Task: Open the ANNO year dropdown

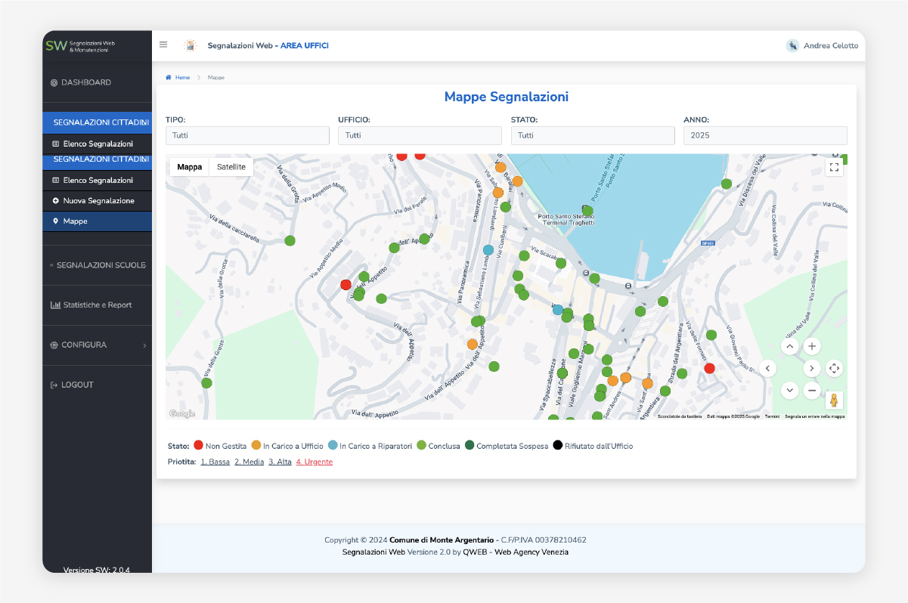Action: click(765, 135)
